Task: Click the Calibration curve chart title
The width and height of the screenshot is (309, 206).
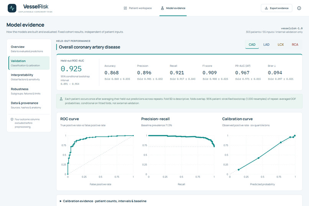Action: 237,119
